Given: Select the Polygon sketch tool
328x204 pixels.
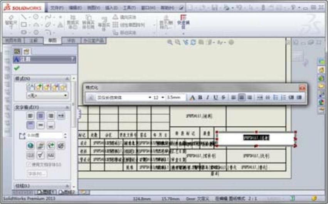Looking at the screenshot, I should coord(36,32).
